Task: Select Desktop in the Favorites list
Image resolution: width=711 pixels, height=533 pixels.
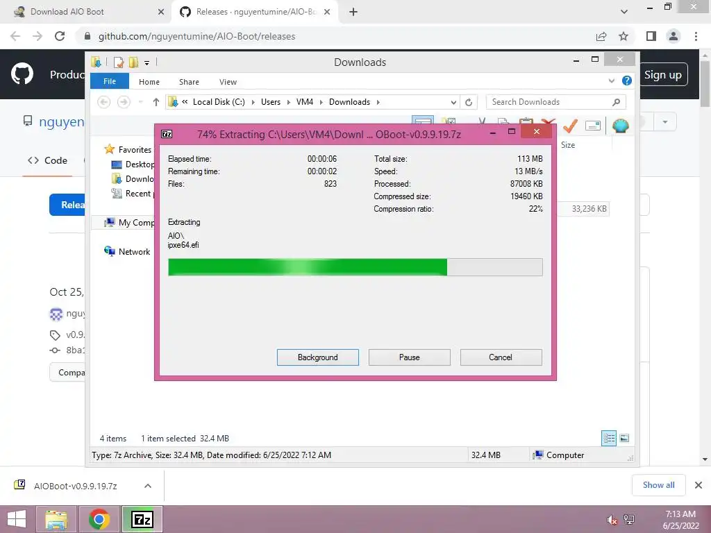Action: [x=139, y=164]
